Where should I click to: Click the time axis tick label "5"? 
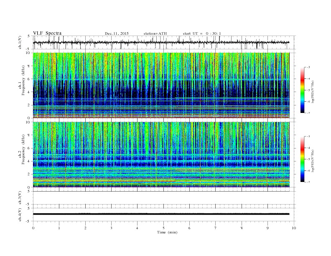point(163,228)
